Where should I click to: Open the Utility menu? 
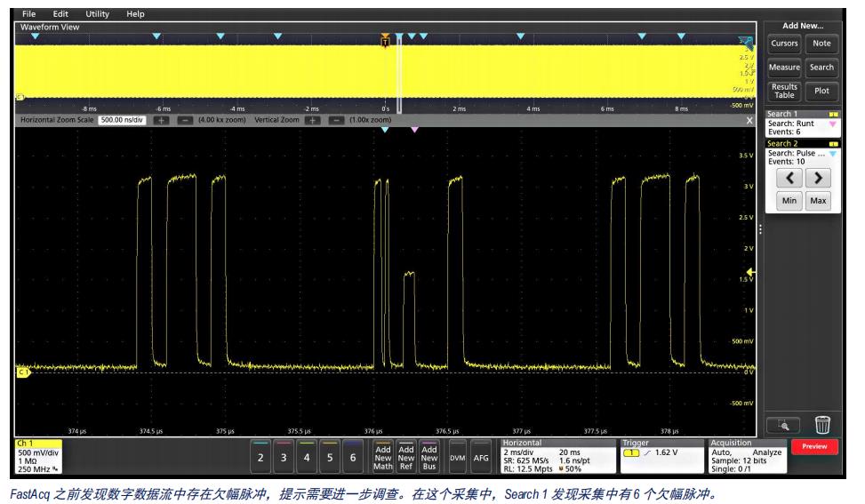point(98,14)
